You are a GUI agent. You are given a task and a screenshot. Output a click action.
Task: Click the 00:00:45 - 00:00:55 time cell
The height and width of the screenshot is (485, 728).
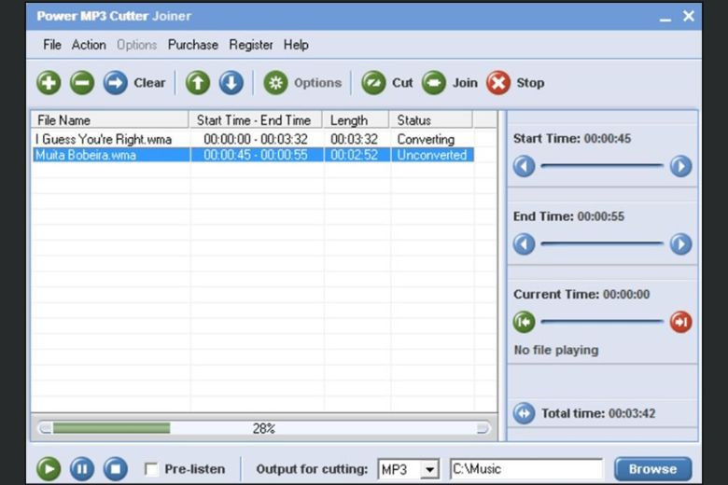(x=256, y=155)
